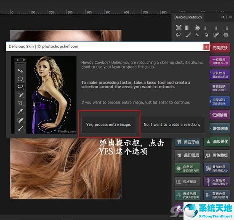Viewport: 234px width, 220px height.
Task: Click 'If you want to process entire image' text
Action: click(x=136, y=103)
